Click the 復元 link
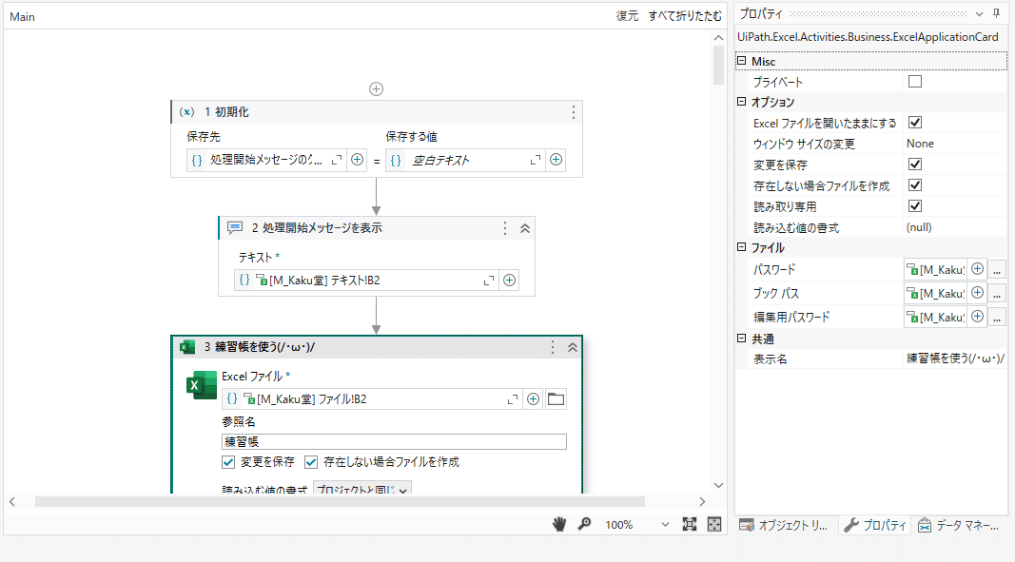1015x562 pixels. 627,15
